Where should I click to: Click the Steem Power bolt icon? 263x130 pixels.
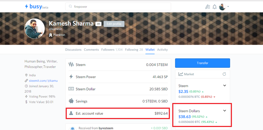[x=71, y=77]
